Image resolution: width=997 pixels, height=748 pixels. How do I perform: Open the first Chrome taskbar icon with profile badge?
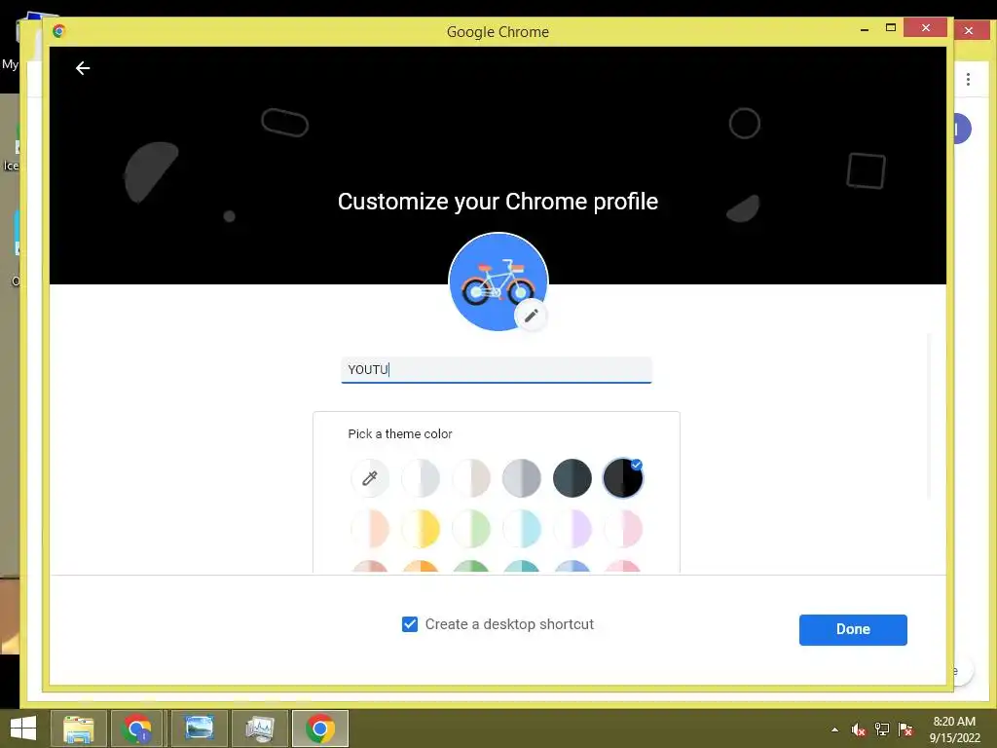coord(136,729)
